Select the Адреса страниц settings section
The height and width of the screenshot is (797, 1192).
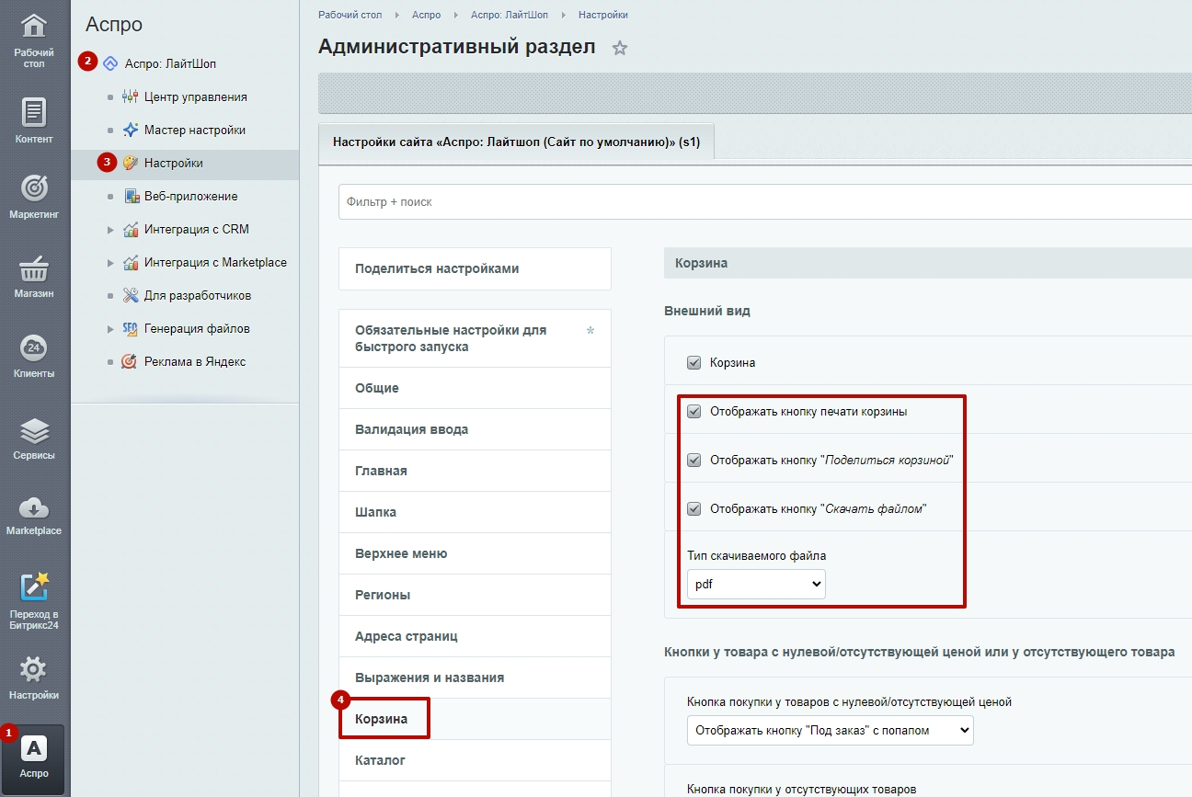(x=475, y=636)
